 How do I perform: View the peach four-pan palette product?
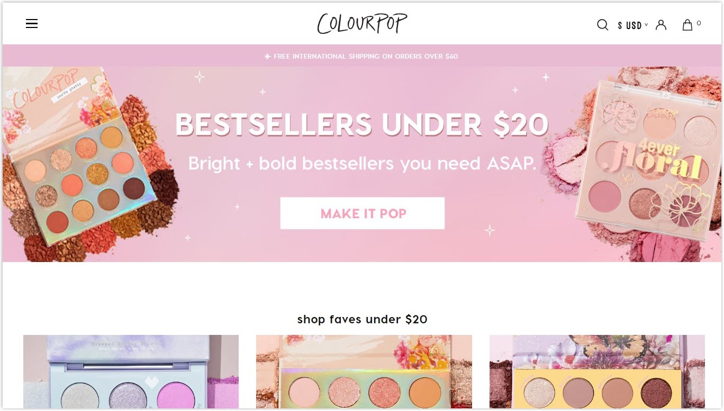364,372
